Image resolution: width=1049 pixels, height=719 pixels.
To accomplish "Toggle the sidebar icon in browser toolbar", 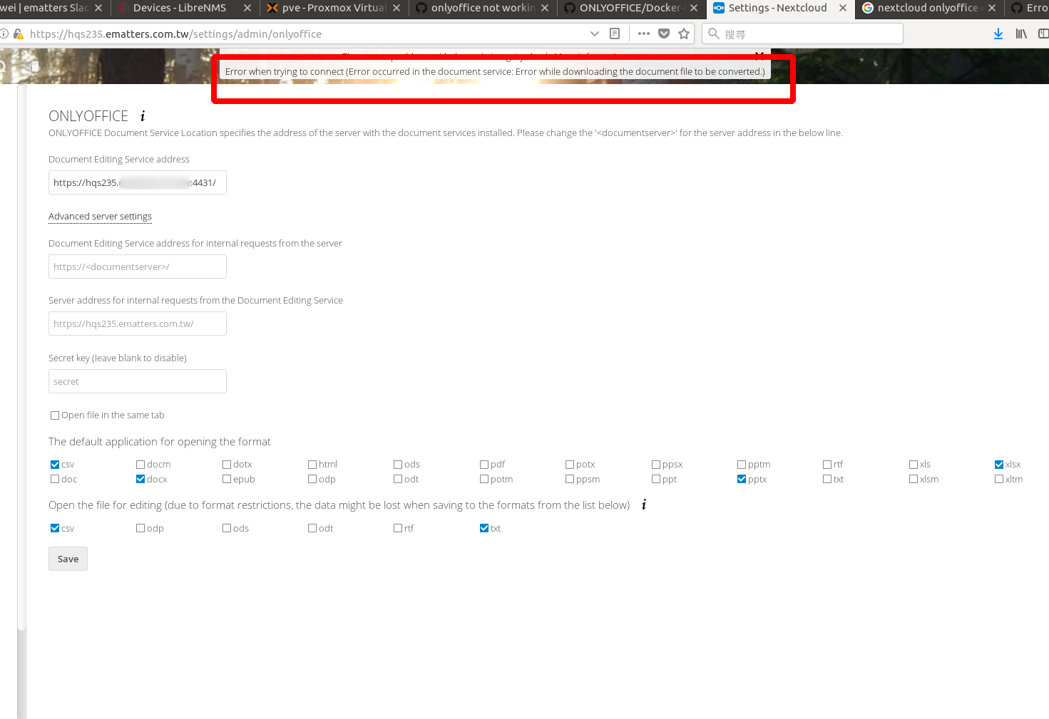I will point(1043,33).
